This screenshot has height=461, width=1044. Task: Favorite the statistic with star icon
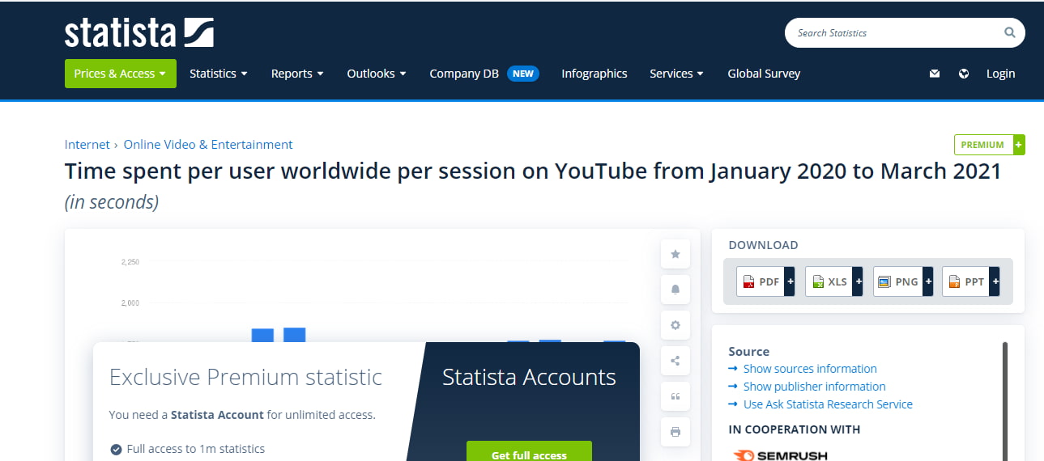coord(675,254)
